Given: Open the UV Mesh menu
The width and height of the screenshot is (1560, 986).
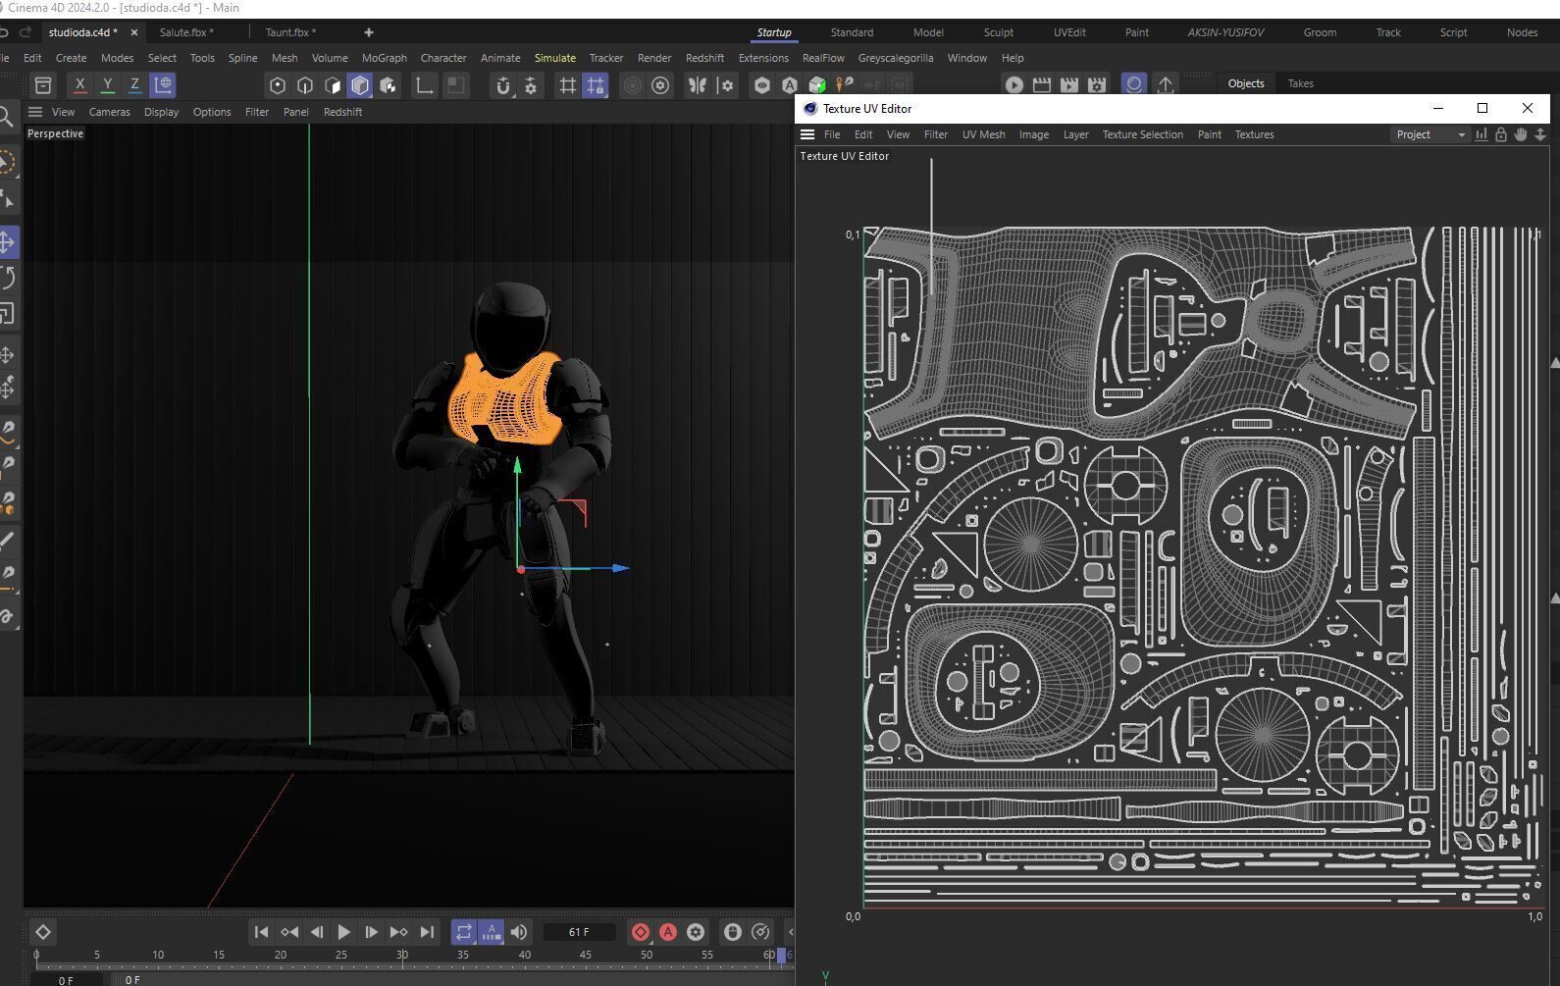Looking at the screenshot, I should coord(983,134).
